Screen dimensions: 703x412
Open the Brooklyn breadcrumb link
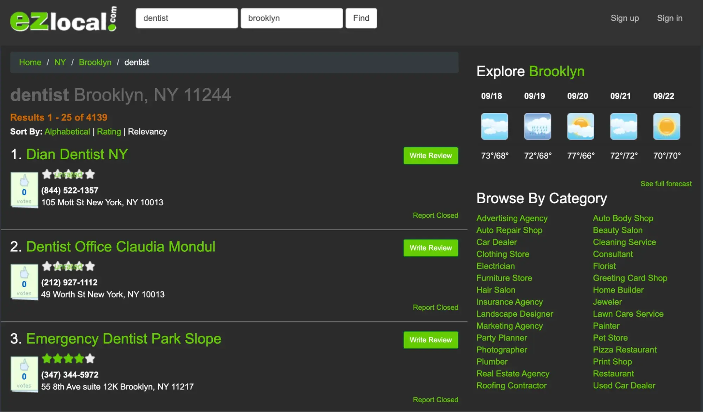coord(95,62)
